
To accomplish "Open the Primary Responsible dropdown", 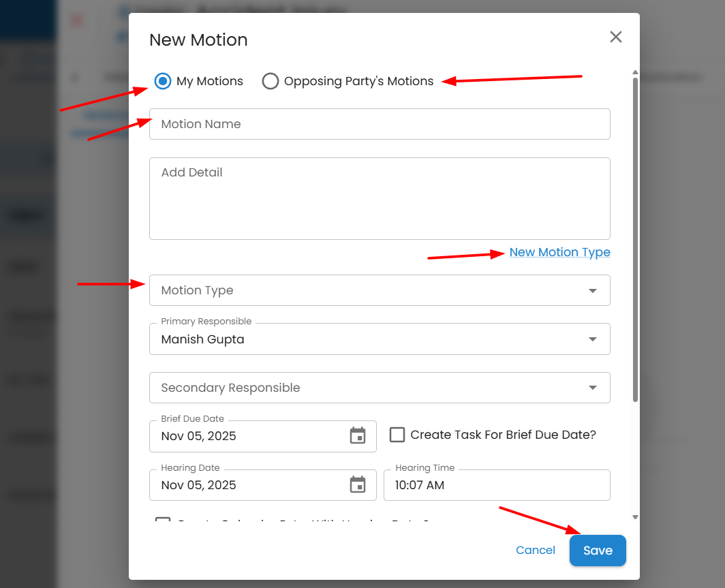I will (591, 339).
